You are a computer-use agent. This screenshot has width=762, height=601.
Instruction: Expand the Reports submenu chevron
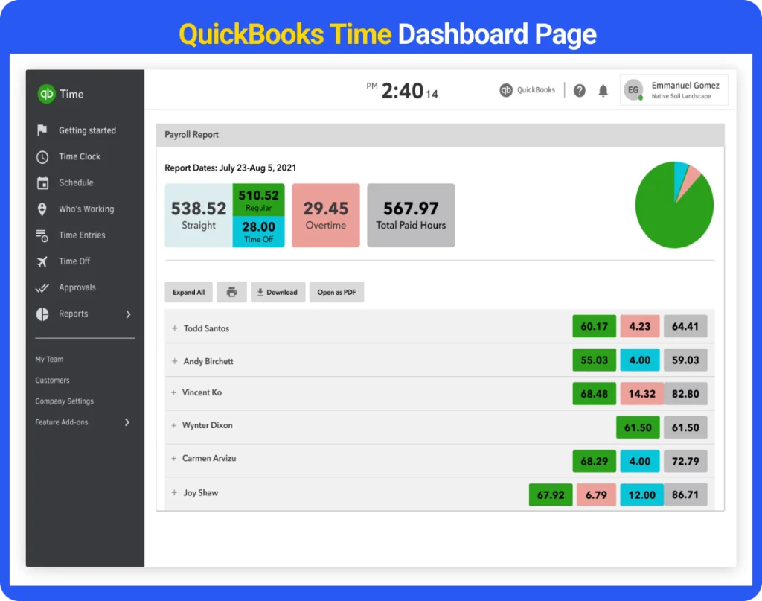click(x=128, y=314)
